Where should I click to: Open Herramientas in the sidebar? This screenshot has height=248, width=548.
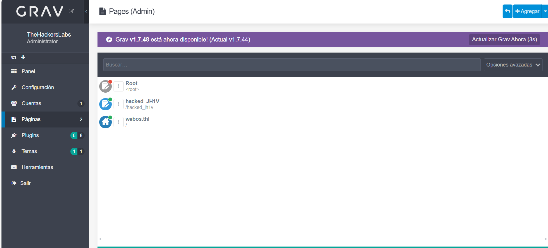[x=45, y=167]
